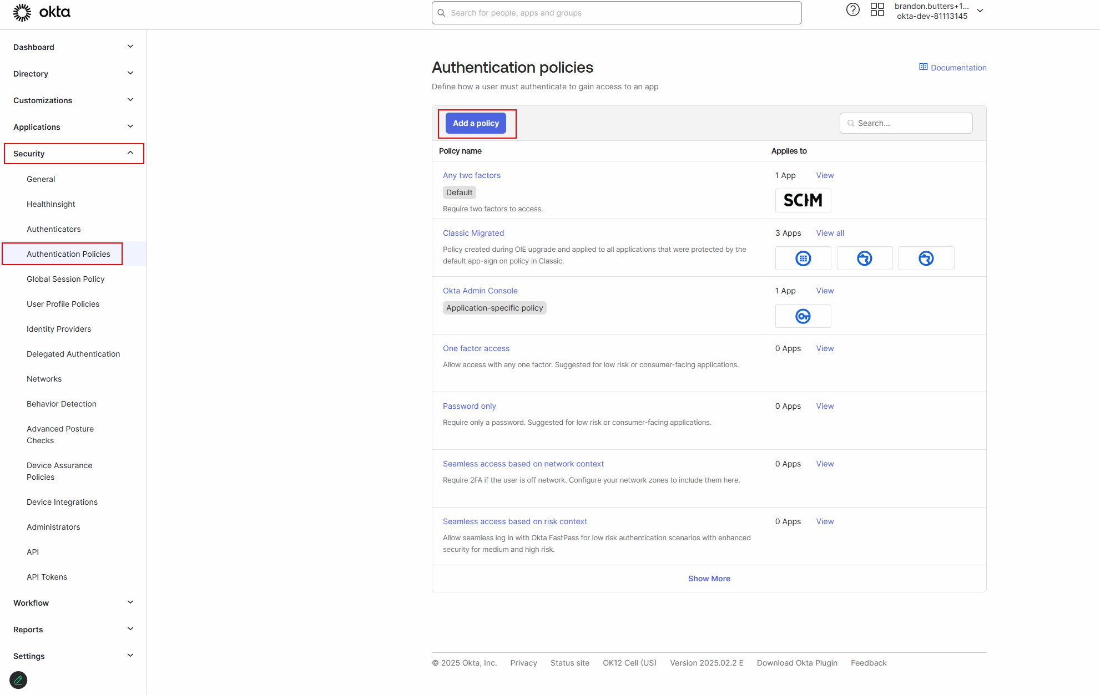Click third Classic Migrated app icon
This screenshot has width=1100, height=695.
926,258
